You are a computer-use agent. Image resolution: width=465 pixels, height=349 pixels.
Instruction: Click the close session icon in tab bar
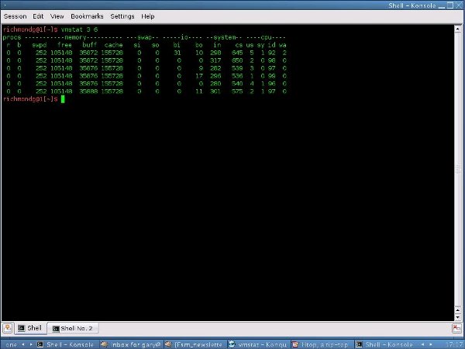click(457, 328)
